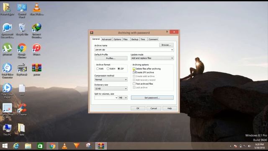
Task: Open the volume speaker icon in system tray
Action: 250,146
